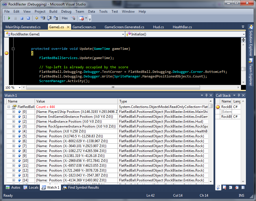
Task: Click the Watch Type column header
Action: coord(163,101)
